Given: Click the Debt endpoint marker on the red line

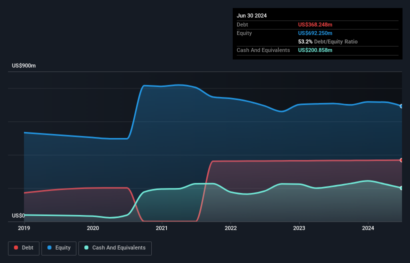Looking at the screenshot, I should pos(402,160).
